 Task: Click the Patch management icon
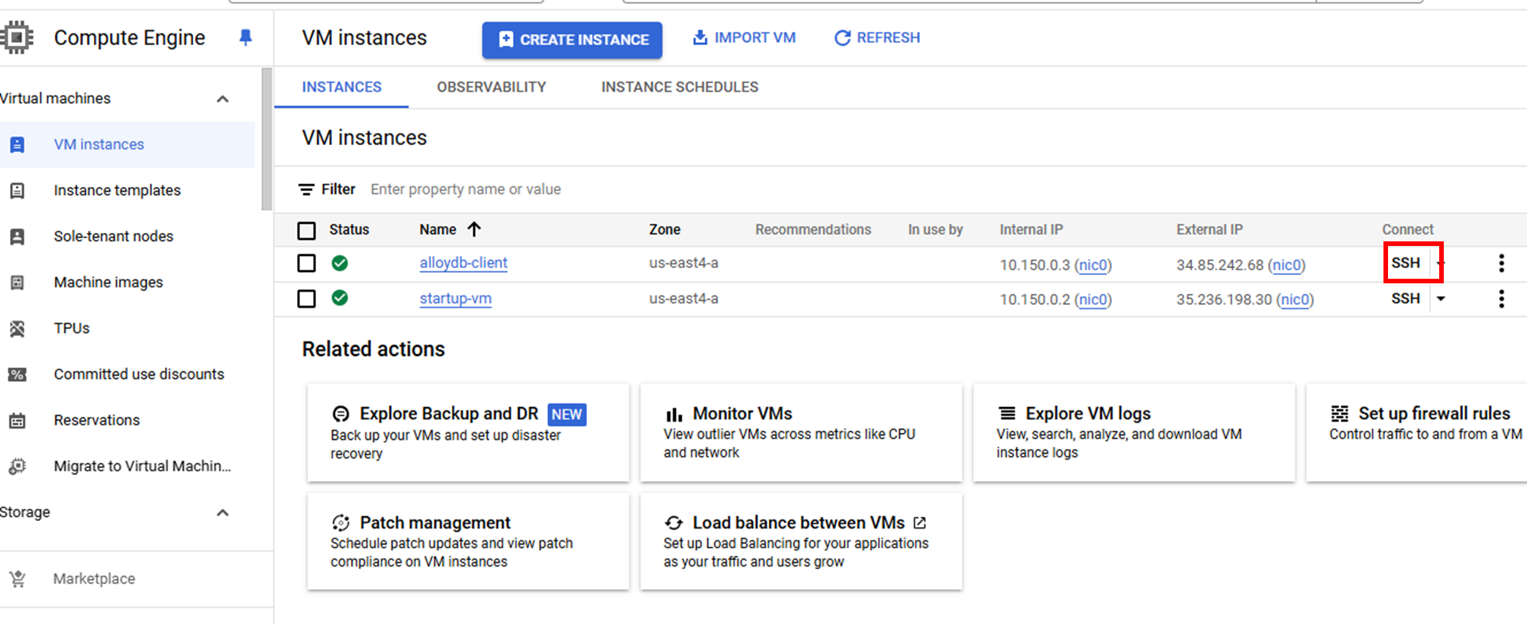coord(341,523)
